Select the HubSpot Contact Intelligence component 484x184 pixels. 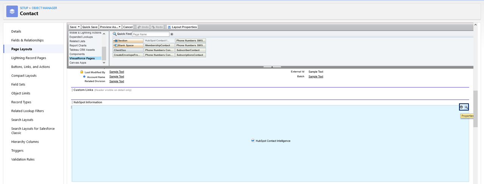tap(270, 143)
